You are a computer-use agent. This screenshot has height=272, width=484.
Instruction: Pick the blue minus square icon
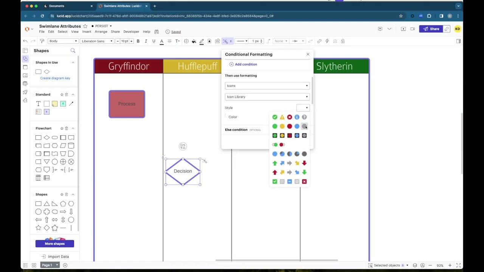tap(290, 182)
